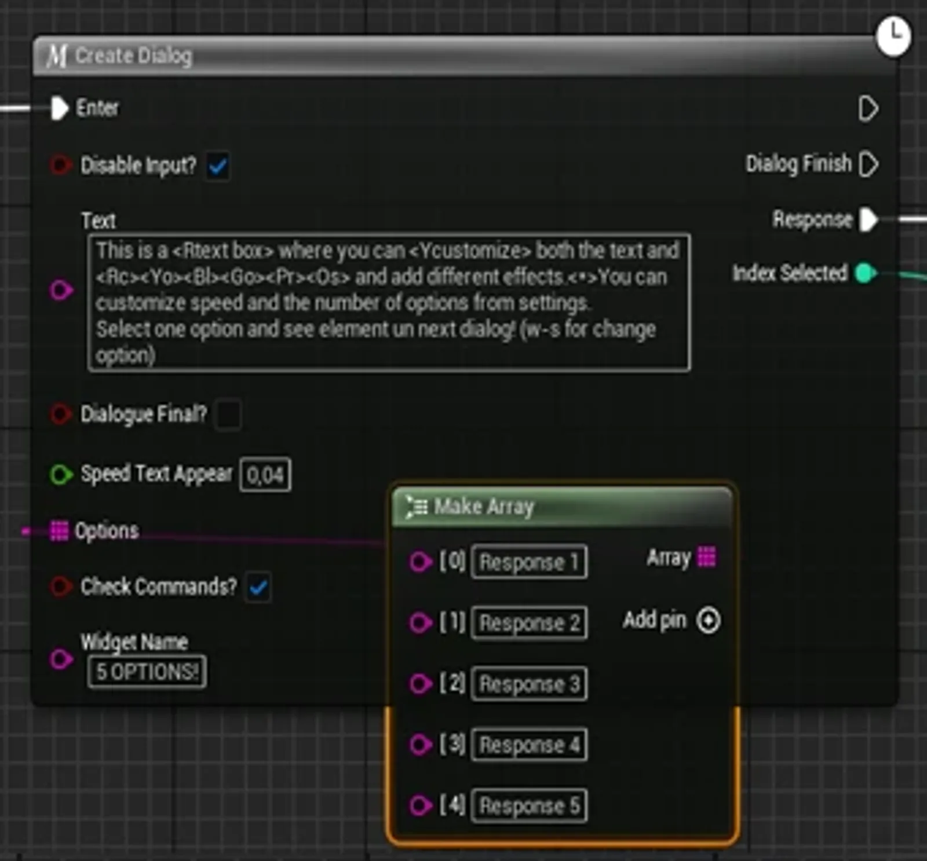Viewport: 927px width, 861px height.
Task: Click the magenta Options array pin
Action: pyautogui.click(x=60, y=530)
